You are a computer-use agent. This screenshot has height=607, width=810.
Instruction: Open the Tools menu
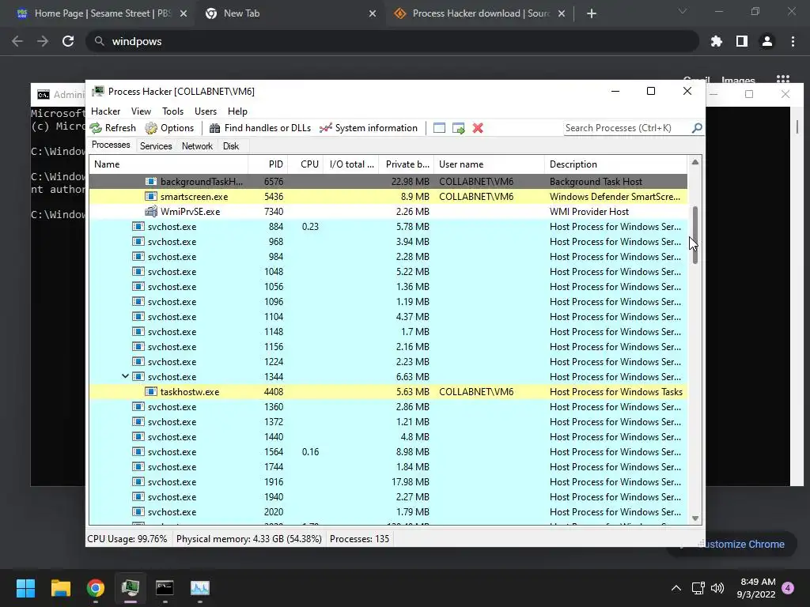pos(172,111)
